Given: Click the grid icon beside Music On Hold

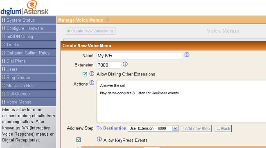Looking at the screenshot, I should (x=4, y=85).
